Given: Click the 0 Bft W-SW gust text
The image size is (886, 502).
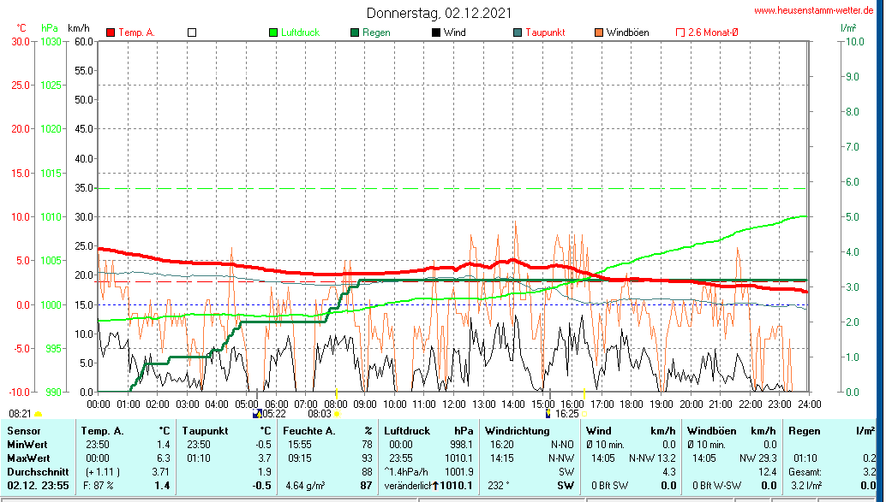Looking at the screenshot, I should (716, 486).
